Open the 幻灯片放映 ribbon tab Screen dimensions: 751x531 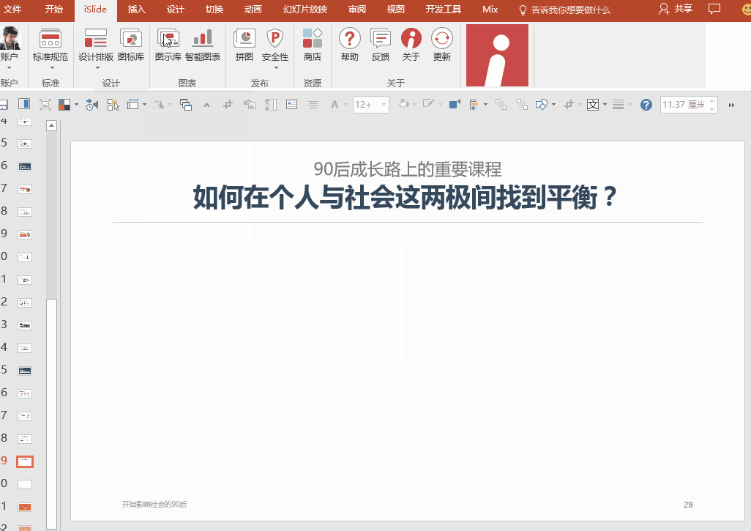(305, 9)
